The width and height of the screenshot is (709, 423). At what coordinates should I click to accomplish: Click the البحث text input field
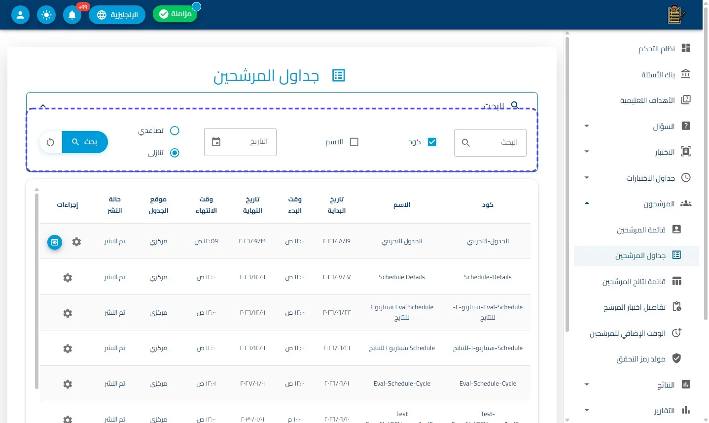490,143
